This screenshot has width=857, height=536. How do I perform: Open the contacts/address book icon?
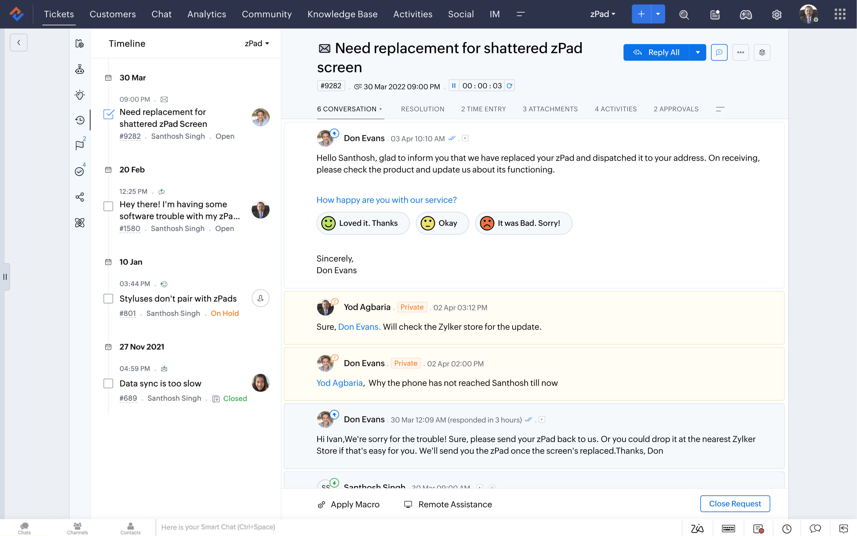point(130,526)
